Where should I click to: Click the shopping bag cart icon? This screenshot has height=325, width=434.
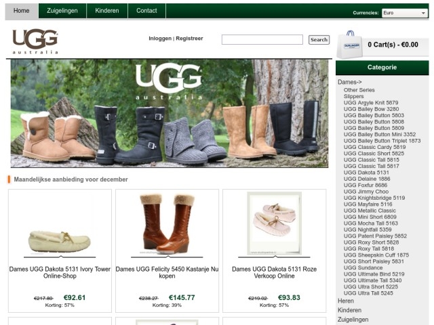pos(350,45)
